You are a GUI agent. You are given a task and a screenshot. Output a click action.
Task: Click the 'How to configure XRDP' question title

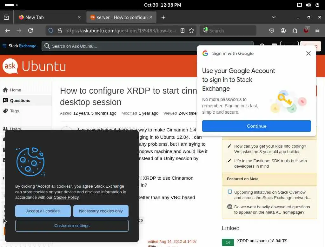coord(129,97)
